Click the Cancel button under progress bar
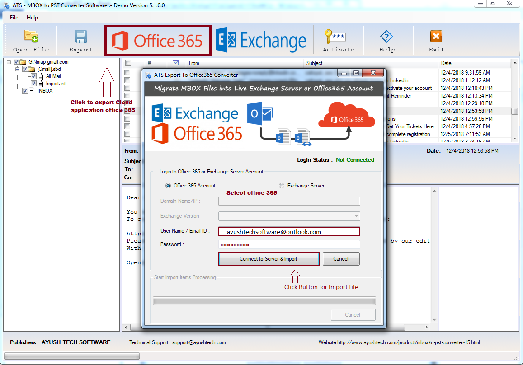Screen dimensions: 523x365 coord(353,315)
